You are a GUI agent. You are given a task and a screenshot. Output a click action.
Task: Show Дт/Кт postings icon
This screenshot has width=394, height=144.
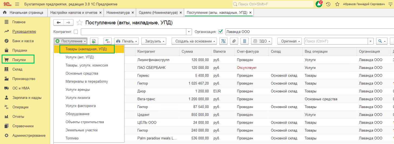coord(108,41)
